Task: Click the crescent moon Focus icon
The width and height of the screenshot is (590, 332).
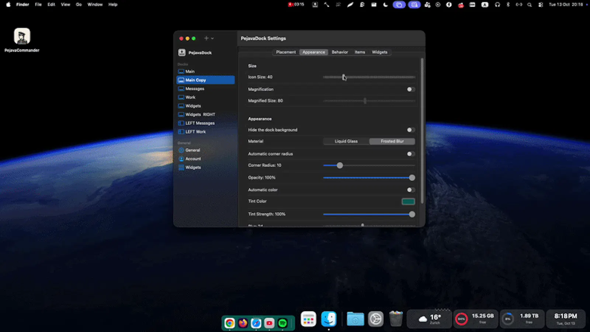Action: [385, 4]
